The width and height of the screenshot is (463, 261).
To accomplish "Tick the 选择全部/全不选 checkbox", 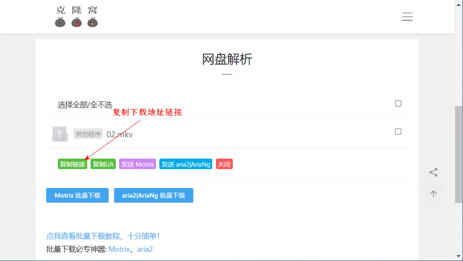I will pos(398,103).
